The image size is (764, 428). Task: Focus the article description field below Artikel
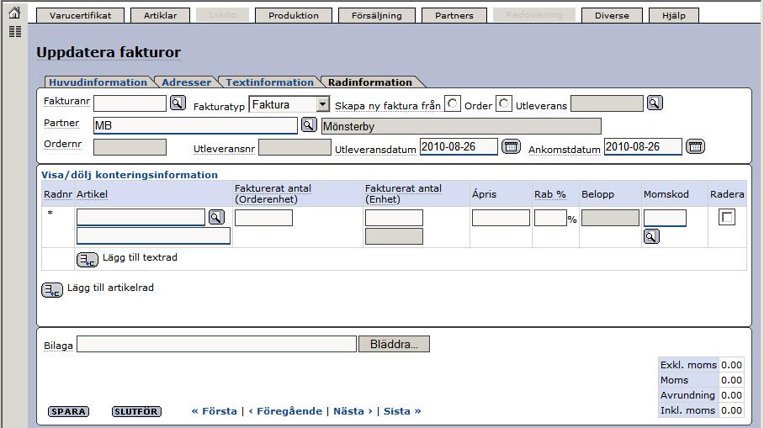point(153,236)
